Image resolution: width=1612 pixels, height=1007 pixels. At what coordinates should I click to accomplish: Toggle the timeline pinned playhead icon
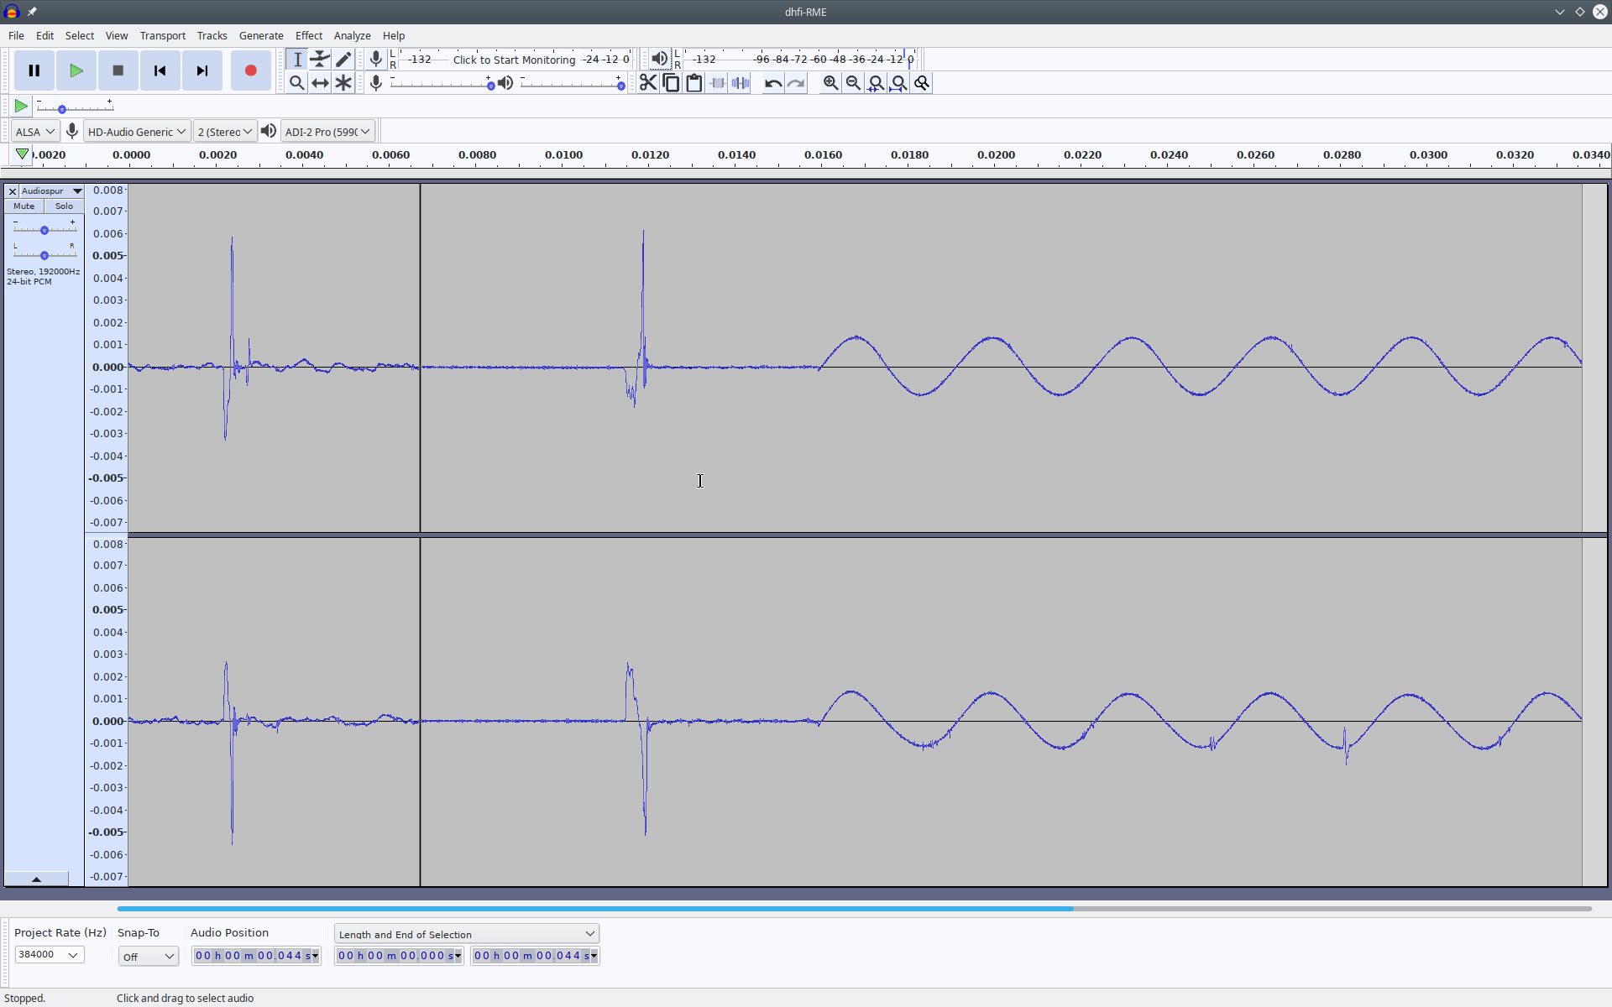pyautogui.click(x=22, y=154)
